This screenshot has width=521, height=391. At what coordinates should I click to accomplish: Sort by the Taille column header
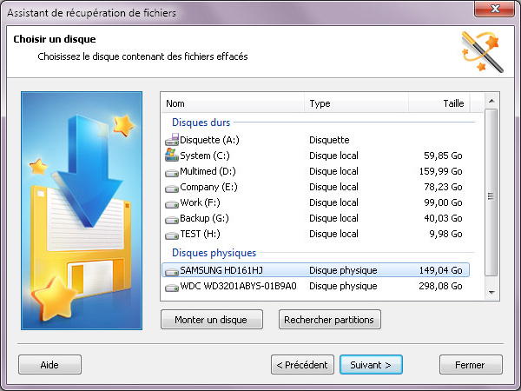tap(439, 103)
